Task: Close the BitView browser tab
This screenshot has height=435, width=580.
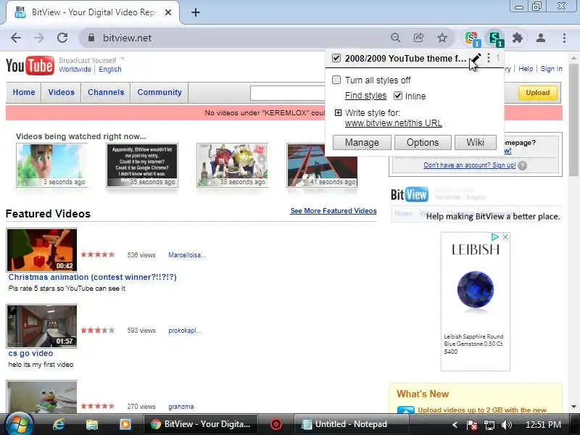Action: tap(168, 12)
